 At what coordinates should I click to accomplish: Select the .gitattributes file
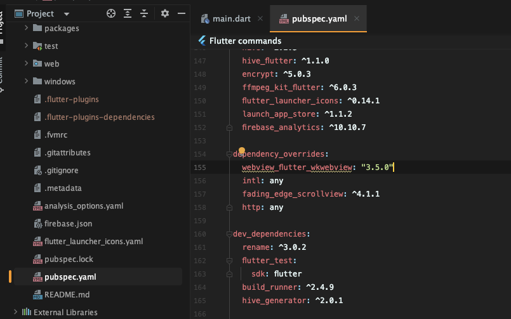(x=67, y=153)
